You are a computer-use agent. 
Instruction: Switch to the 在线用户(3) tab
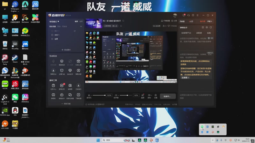186,33
